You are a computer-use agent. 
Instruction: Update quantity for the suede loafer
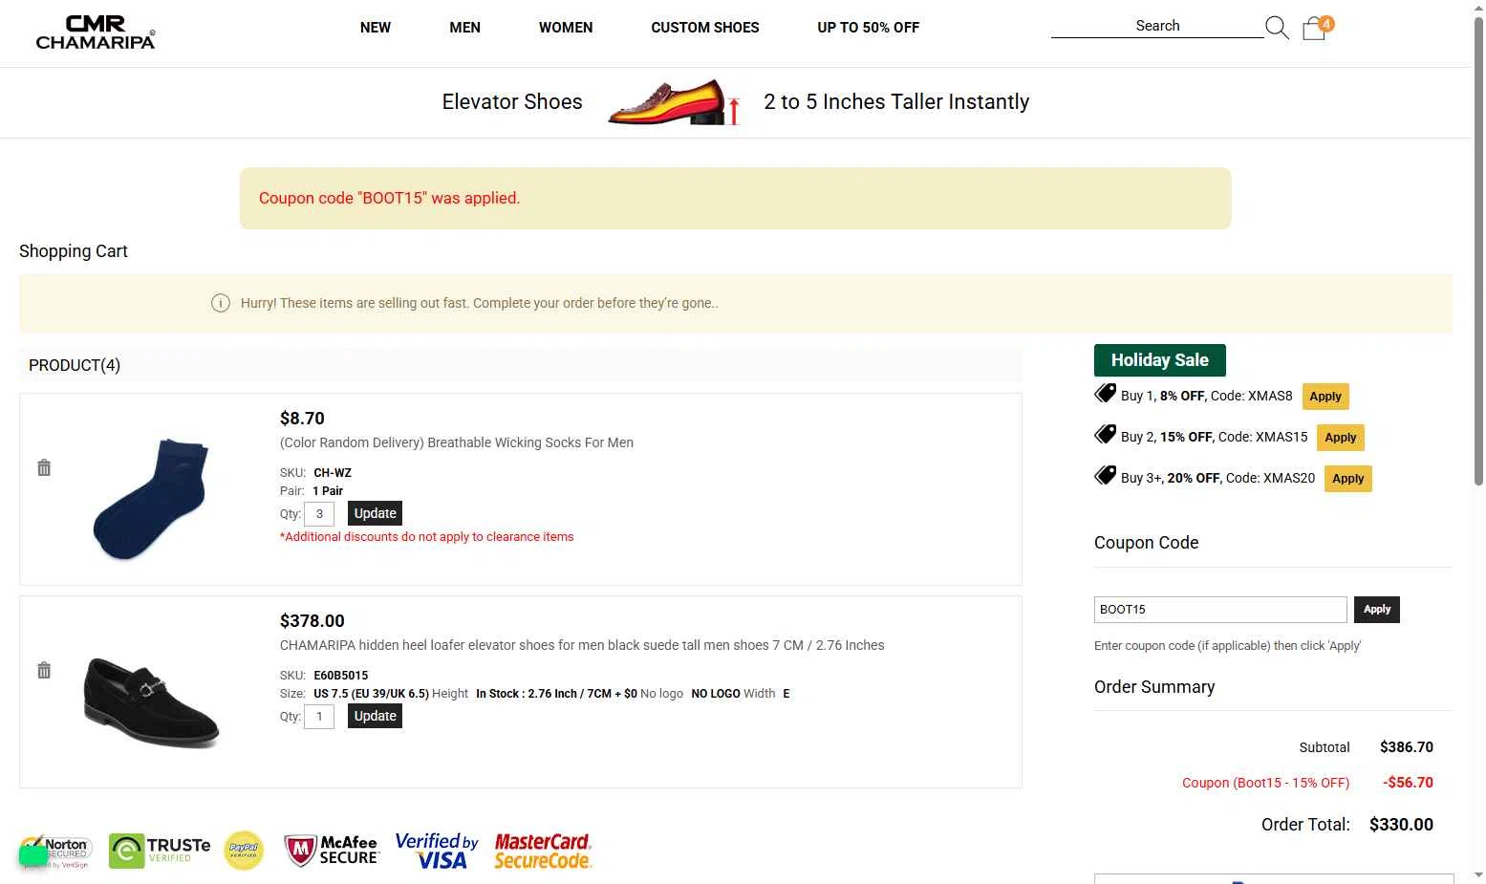click(x=375, y=716)
